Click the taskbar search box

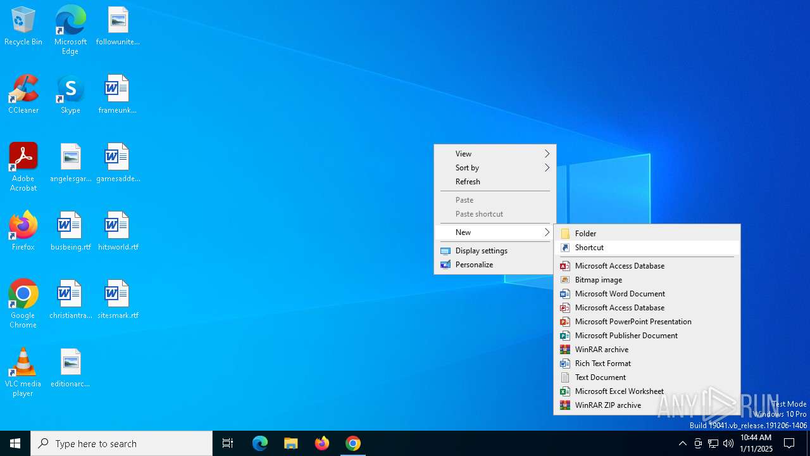coord(121,443)
